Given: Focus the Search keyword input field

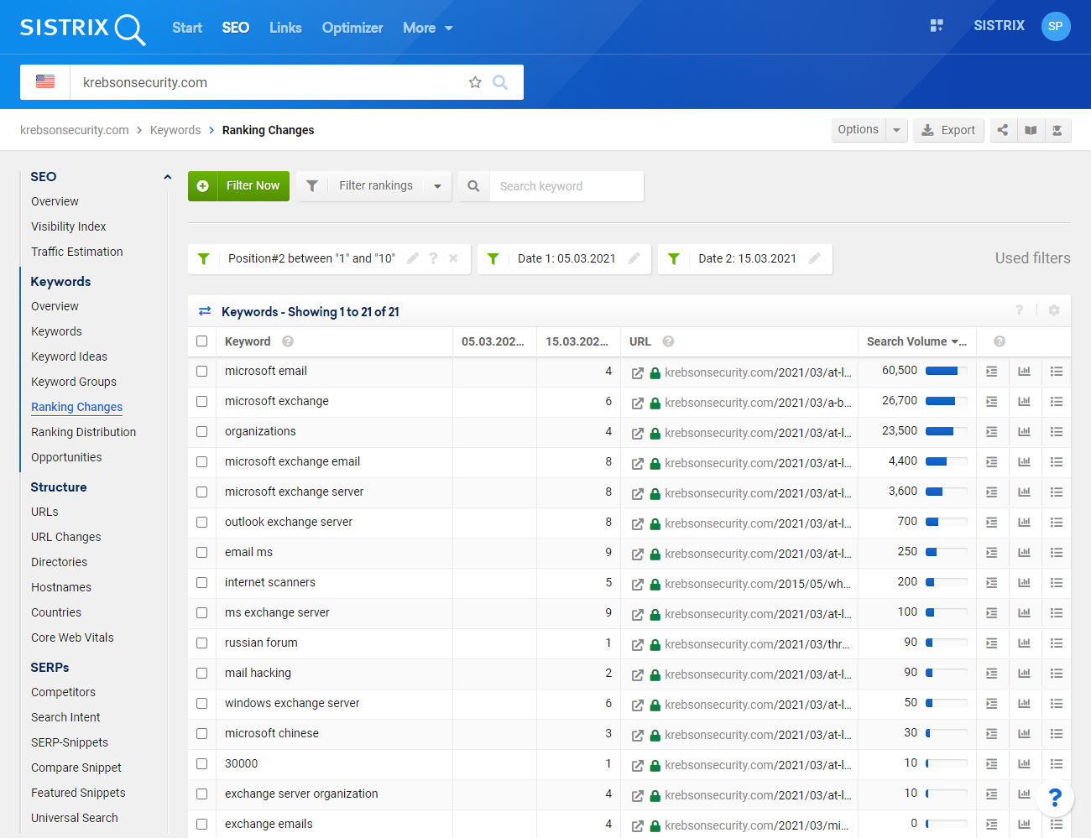Looking at the screenshot, I should click(x=566, y=186).
